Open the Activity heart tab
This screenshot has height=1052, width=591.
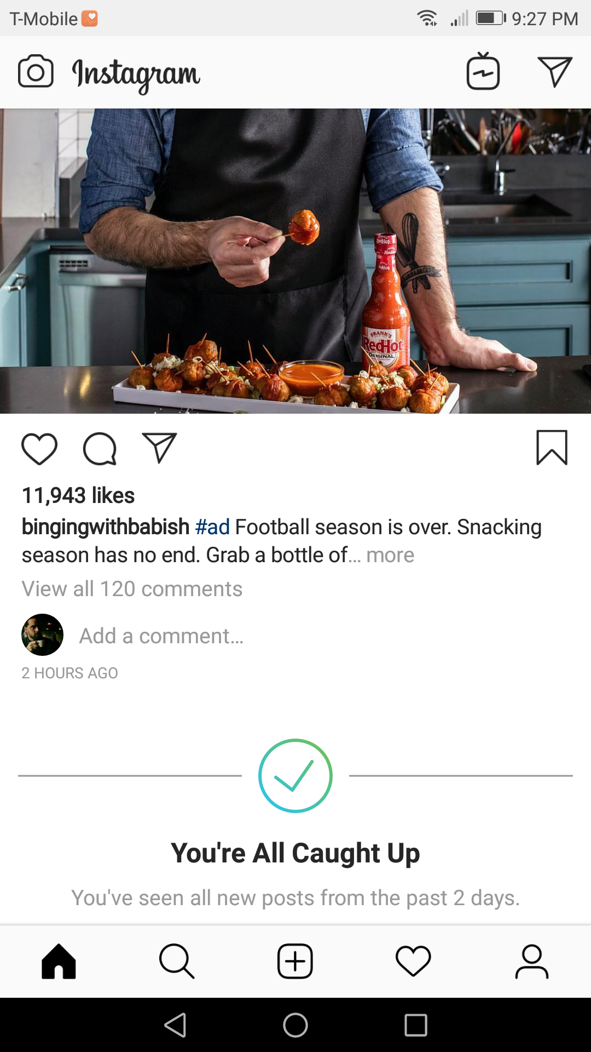[x=413, y=961]
